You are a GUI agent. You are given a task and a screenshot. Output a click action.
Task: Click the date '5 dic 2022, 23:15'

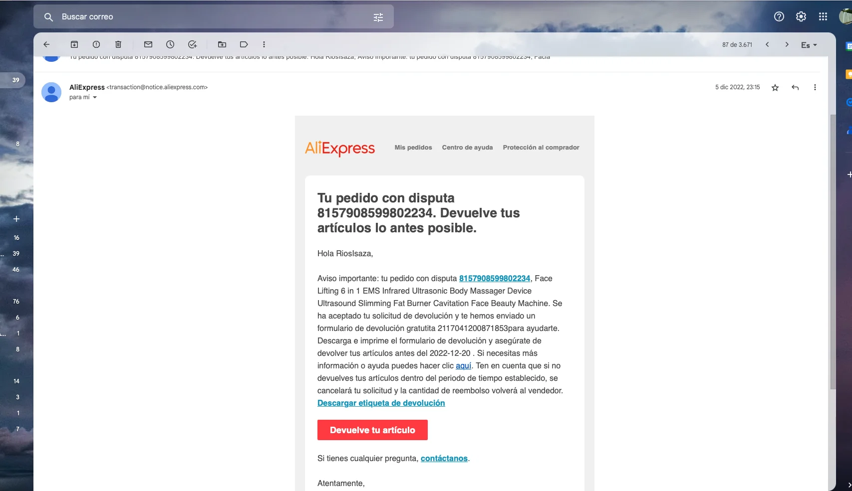click(737, 87)
